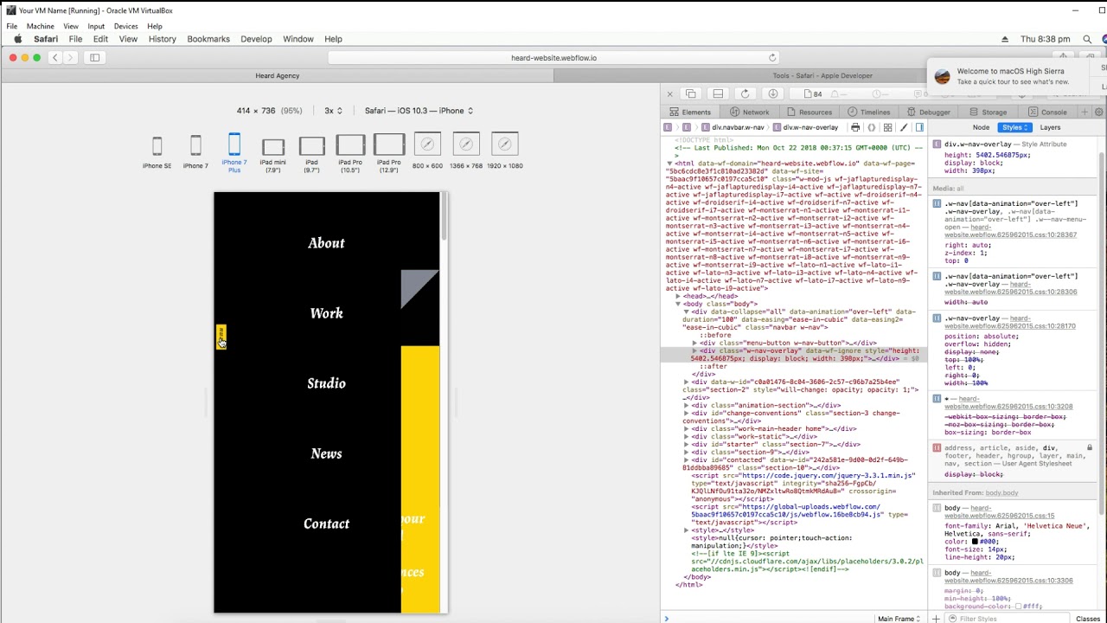Go forward with Safari's forward arrow

(70, 58)
